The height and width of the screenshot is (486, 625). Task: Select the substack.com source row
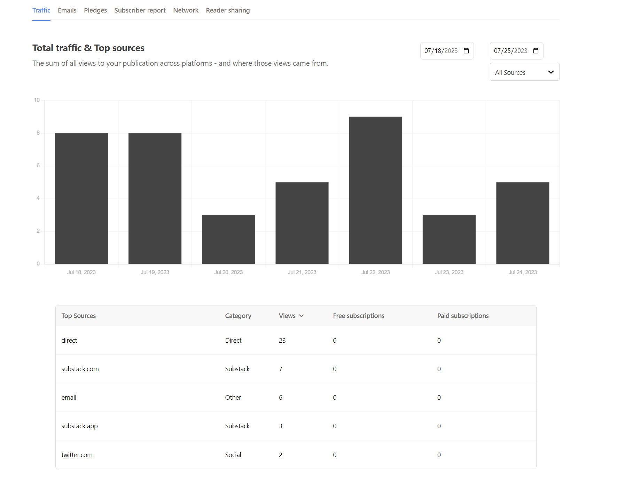point(296,369)
